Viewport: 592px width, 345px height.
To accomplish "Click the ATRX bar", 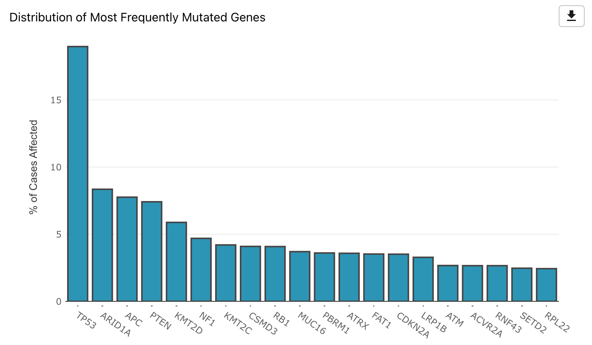I will (349, 277).
